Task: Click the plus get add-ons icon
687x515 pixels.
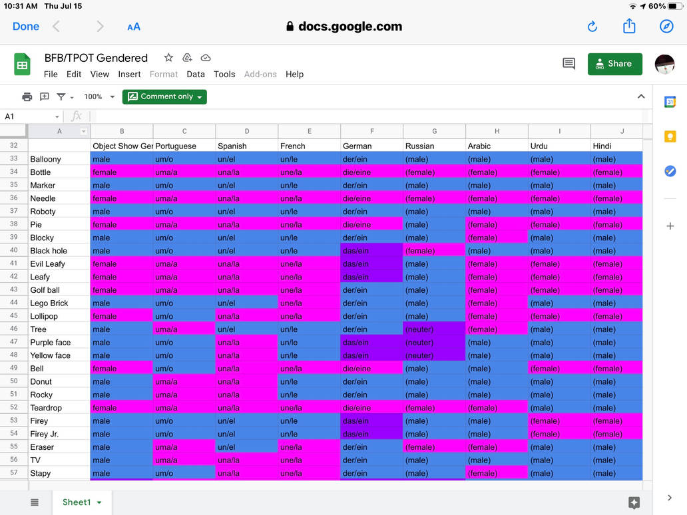Action: coord(670,226)
